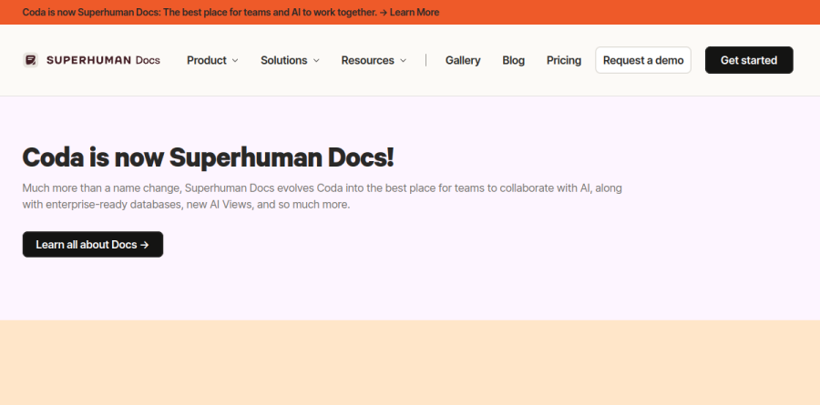820x405 pixels.
Task: Follow the Learn More banner link
Action: pos(415,12)
